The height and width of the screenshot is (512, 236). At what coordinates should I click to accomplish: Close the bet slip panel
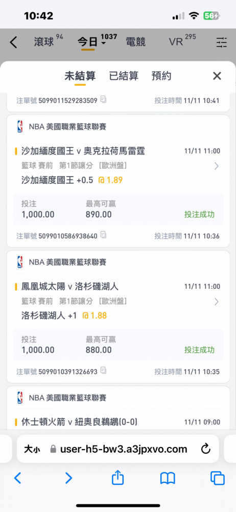click(217, 76)
